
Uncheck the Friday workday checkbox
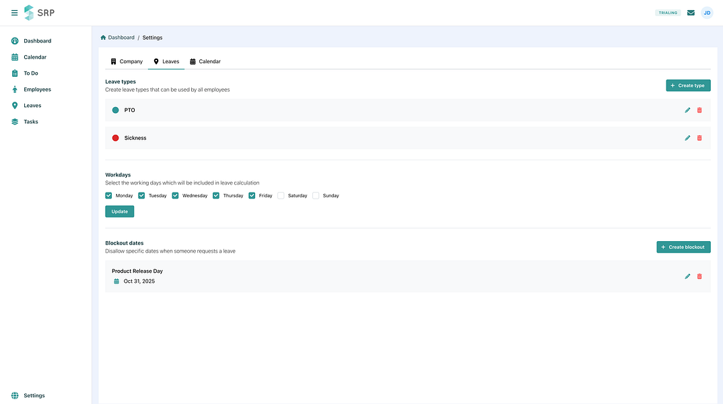pyautogui.click(x=252, y=195)
